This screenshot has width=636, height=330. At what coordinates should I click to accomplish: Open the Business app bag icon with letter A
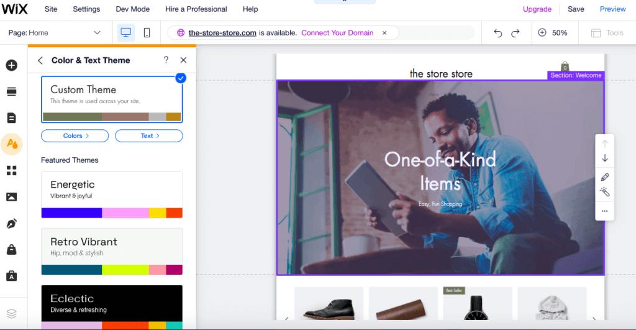[x=12, y=276]
